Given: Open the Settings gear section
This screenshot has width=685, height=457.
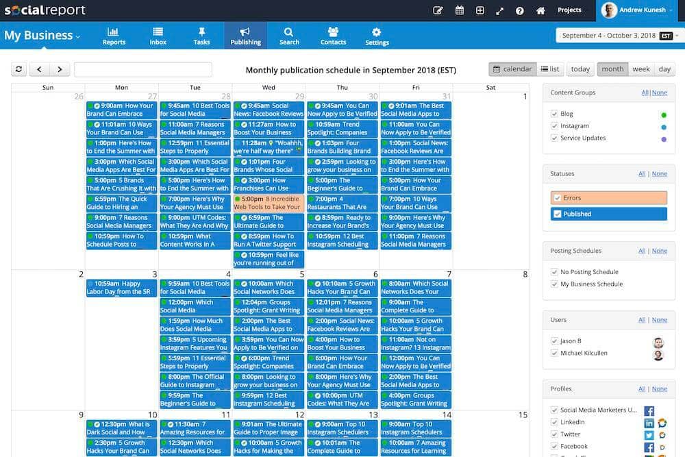Looking at the screenshot, I should 377,36.
